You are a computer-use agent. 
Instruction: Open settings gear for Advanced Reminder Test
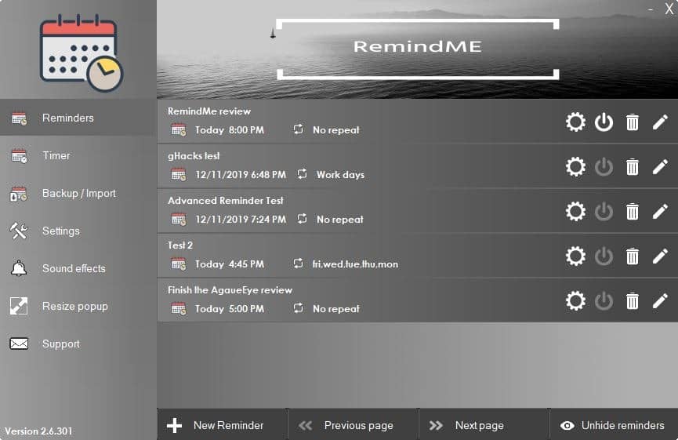(x=575, y=212)
